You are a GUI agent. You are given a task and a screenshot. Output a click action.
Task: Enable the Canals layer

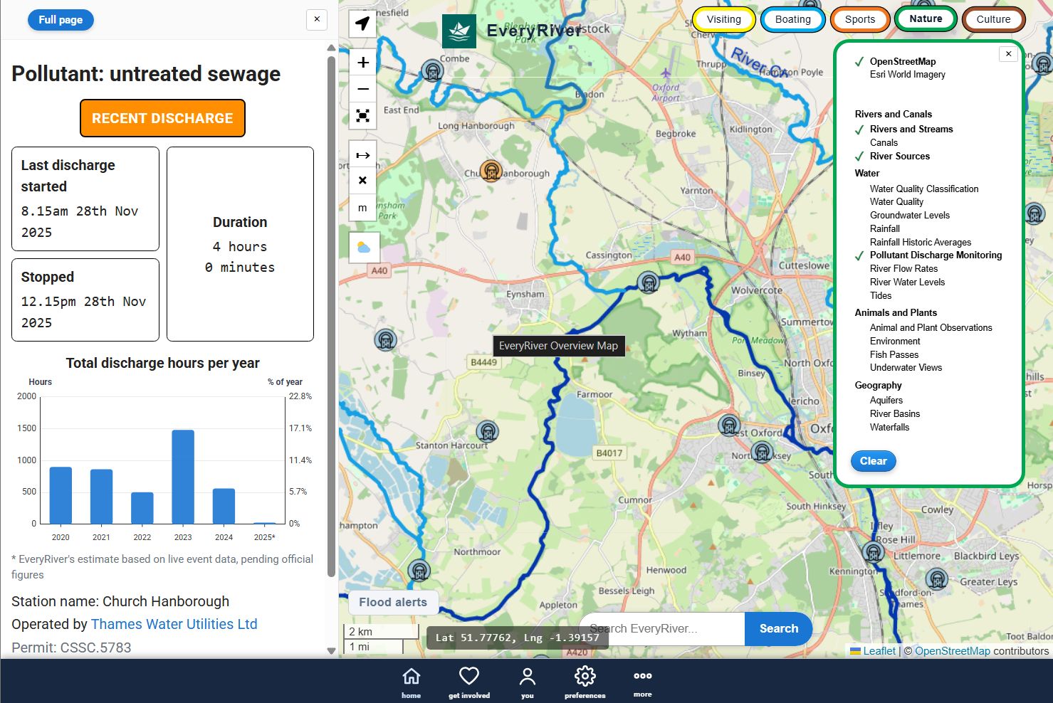(x=884, y=143)
